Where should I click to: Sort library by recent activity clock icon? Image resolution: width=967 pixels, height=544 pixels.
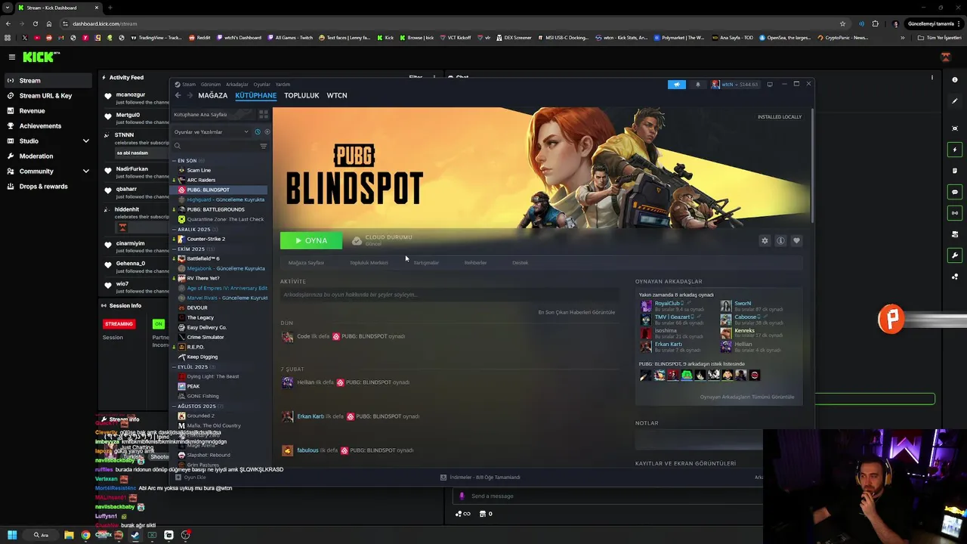[258, 131]
